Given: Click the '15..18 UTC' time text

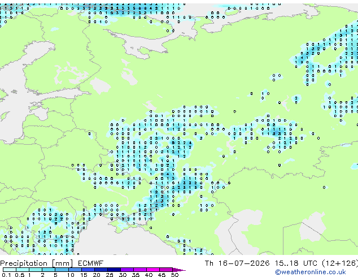Looking at the screenshot, I should click(296, 263).
